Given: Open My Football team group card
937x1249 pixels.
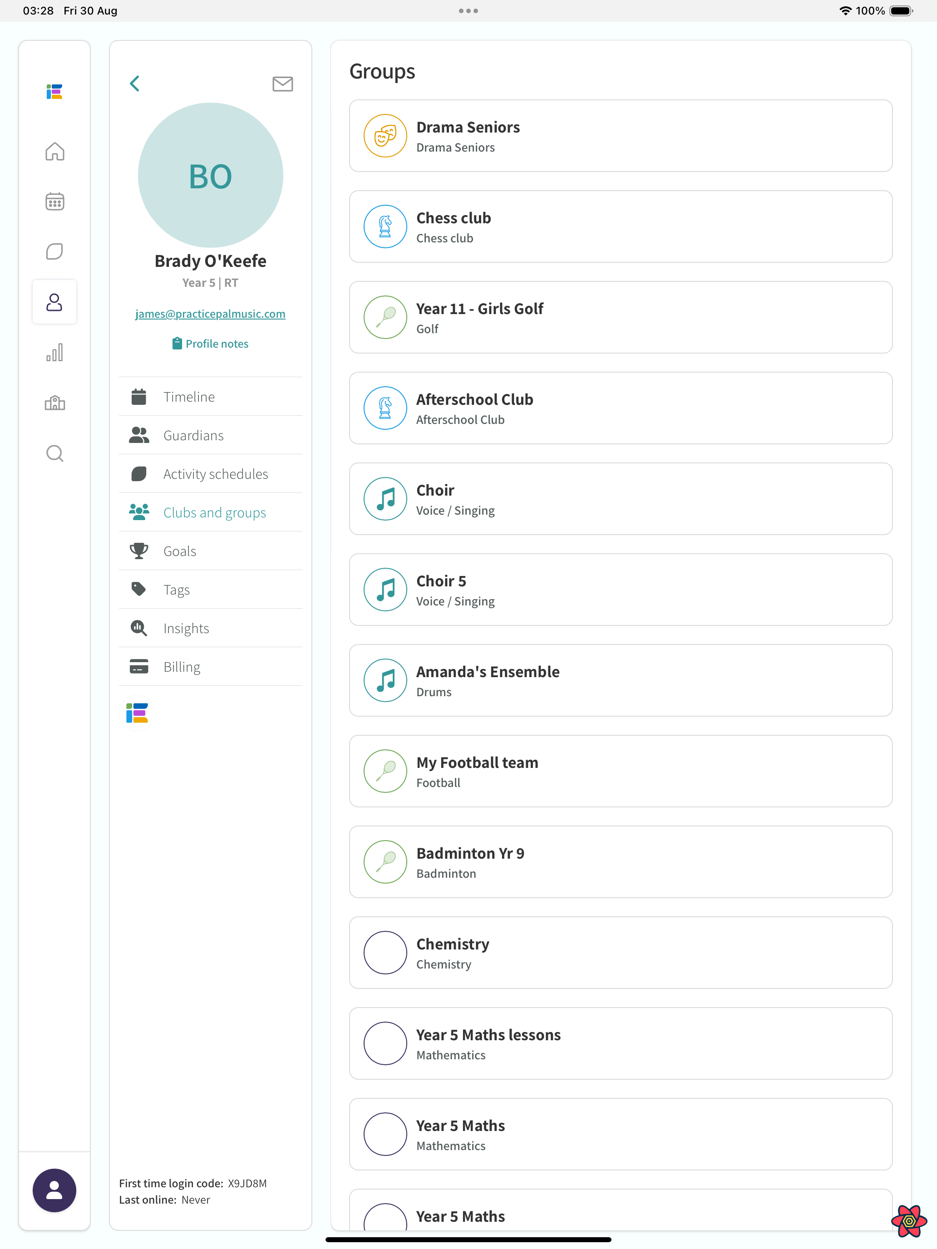Looking at the screenshot, I should tap(621, 771).
